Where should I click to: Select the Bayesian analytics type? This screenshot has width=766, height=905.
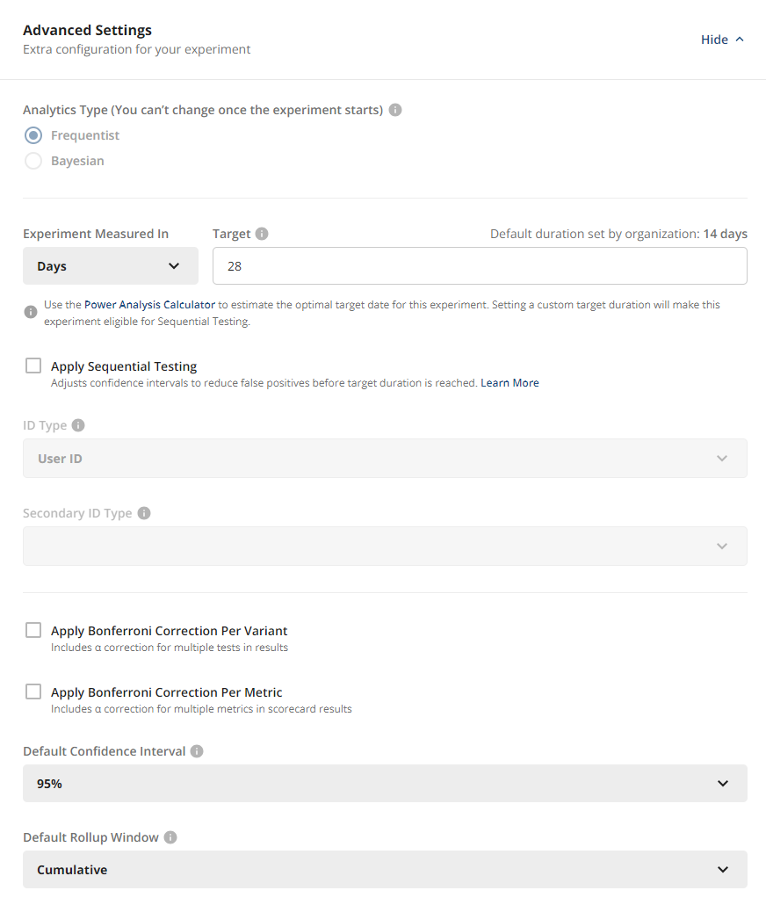(x=33, y=161)
